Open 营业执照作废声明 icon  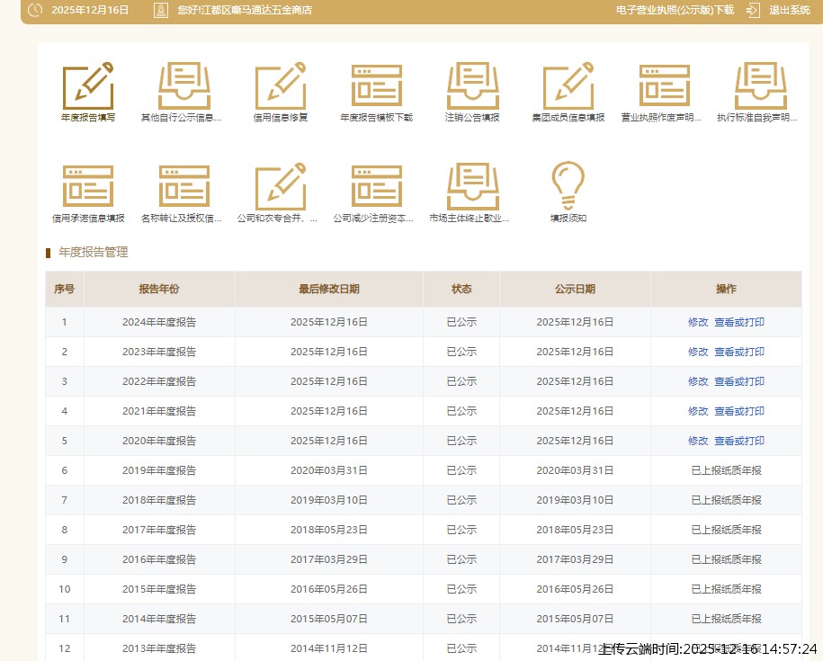665,86
